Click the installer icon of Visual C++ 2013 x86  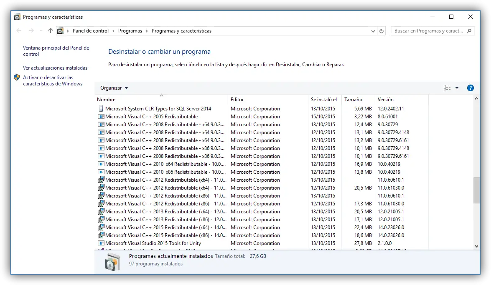pos(101,220)
